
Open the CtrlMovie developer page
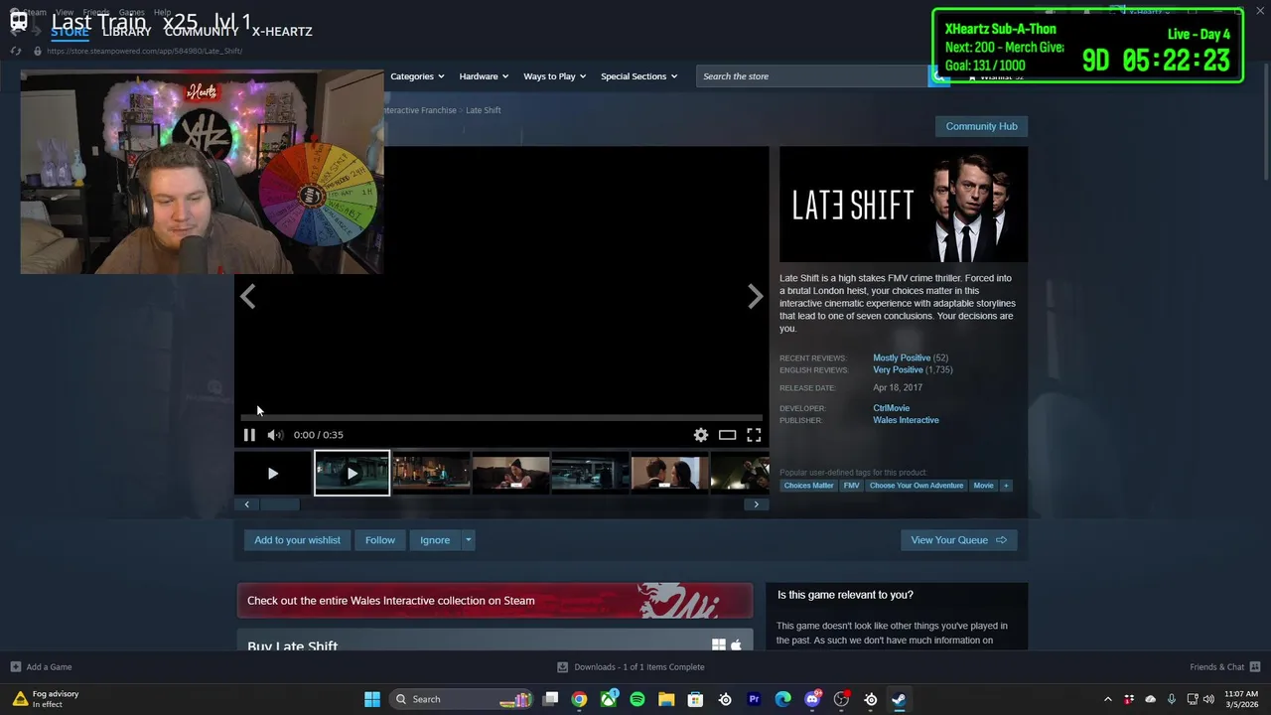click(891, 408)
